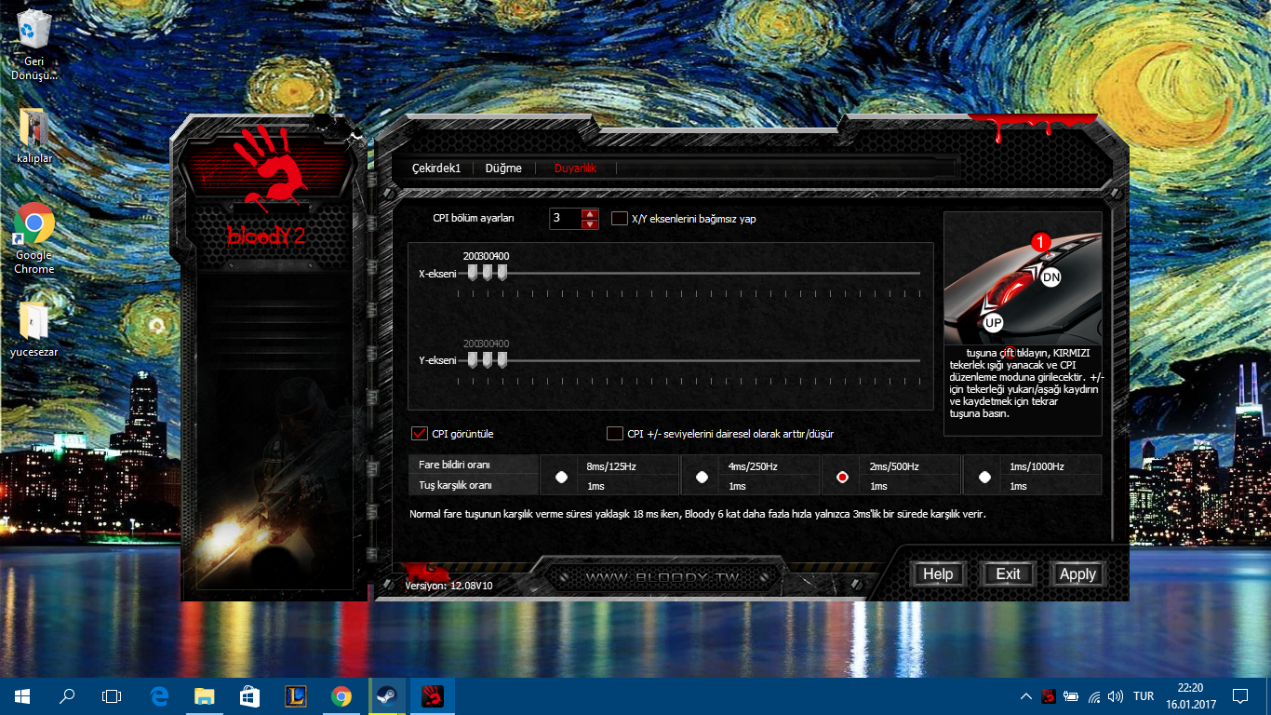The width and height of the screenshot is (1271, 715).
Task: Click the 200 handle on Y-ekseni slider
Action: (x=472, y=359)
